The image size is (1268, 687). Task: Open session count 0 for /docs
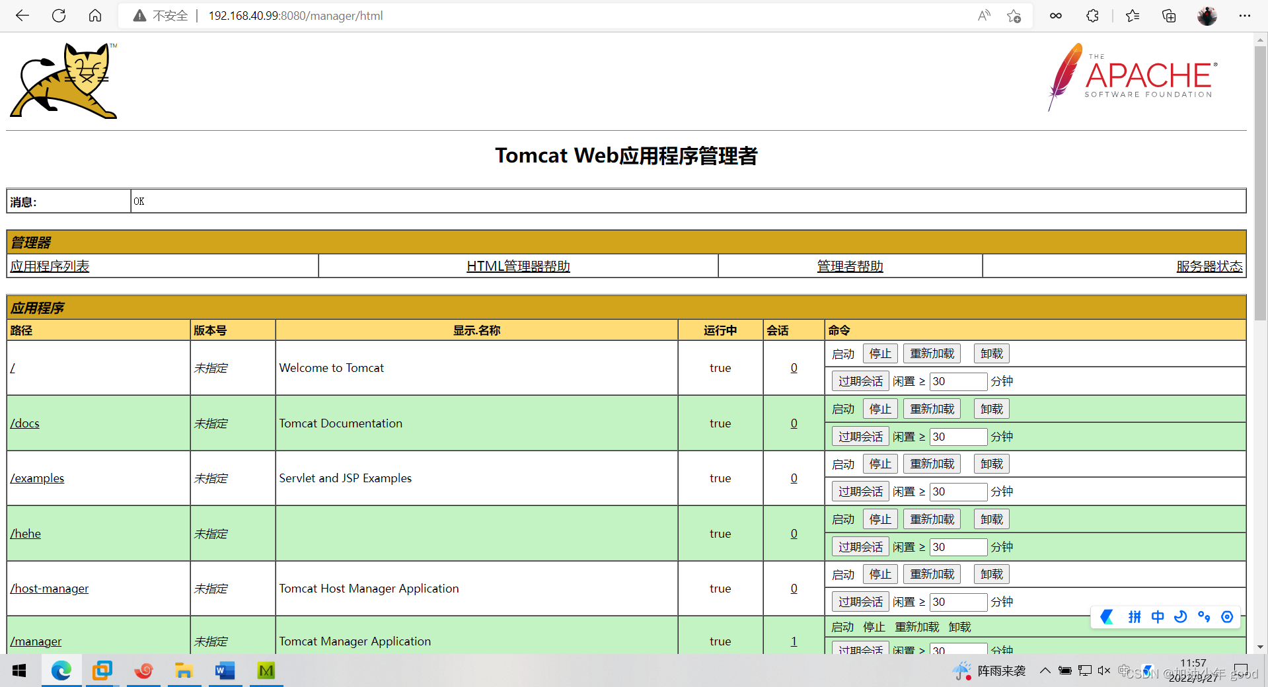click(x=794, y=423)
